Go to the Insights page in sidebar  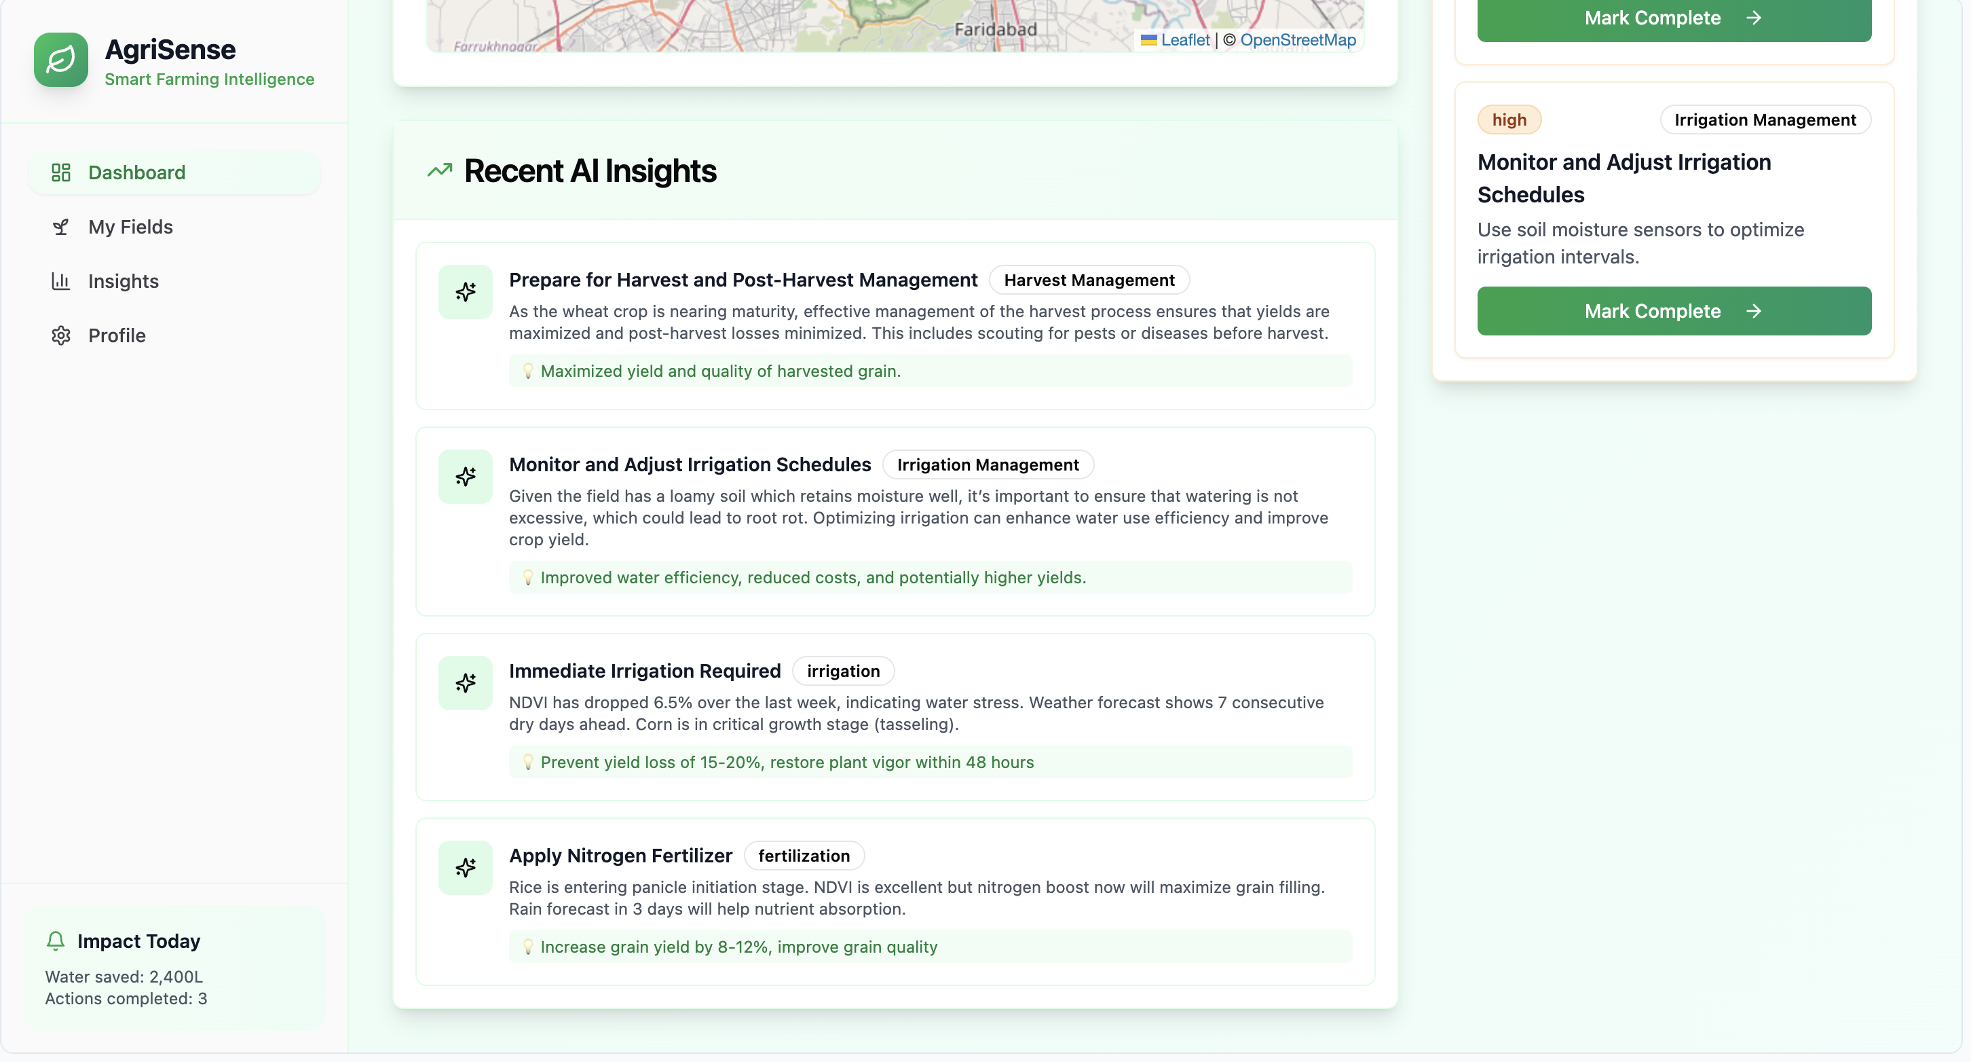[124, 281]
